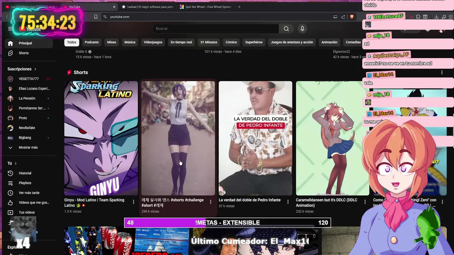Select the Videojuegos filter chip

tap(153, 42)
